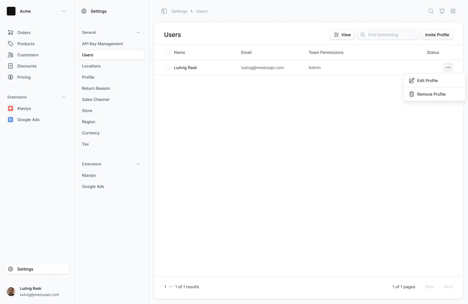Click the gear icon in bottom Settings button
Viewport: 468px width, 304px height.
(11, 269)
